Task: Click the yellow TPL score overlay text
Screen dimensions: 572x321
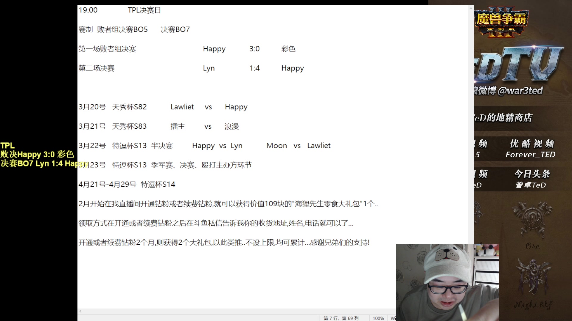Action: (37, 155)
